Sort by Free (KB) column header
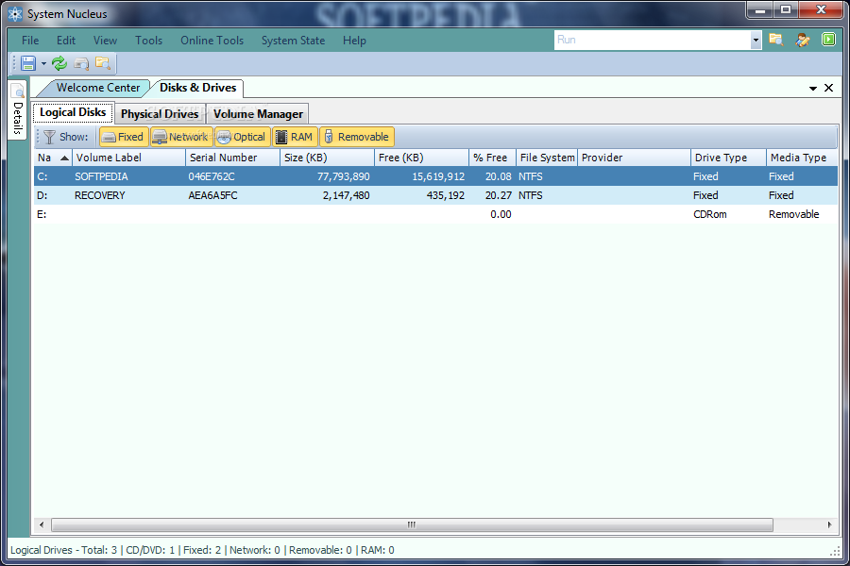Image resolution: width=850 pixels, height=566 pixels. point(422,158)
